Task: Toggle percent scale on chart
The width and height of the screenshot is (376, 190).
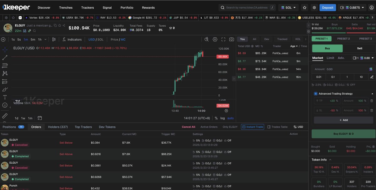Action: pos(216,118)
